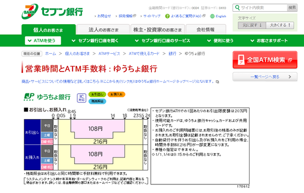Click the green お引出し badge

pyautogui.click(x=97, y=94)
